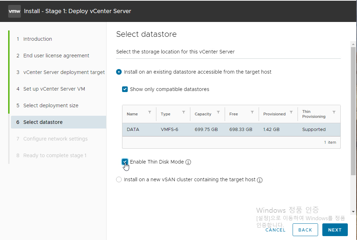Open Select deployment size step
Viewport: 357px width, 240px height.
click(51, 105)
